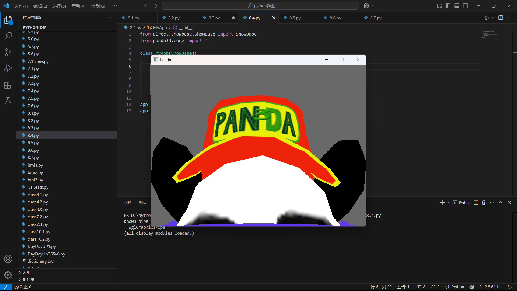Click the Run Python File button
517x291 pixels.
(487, 18)
